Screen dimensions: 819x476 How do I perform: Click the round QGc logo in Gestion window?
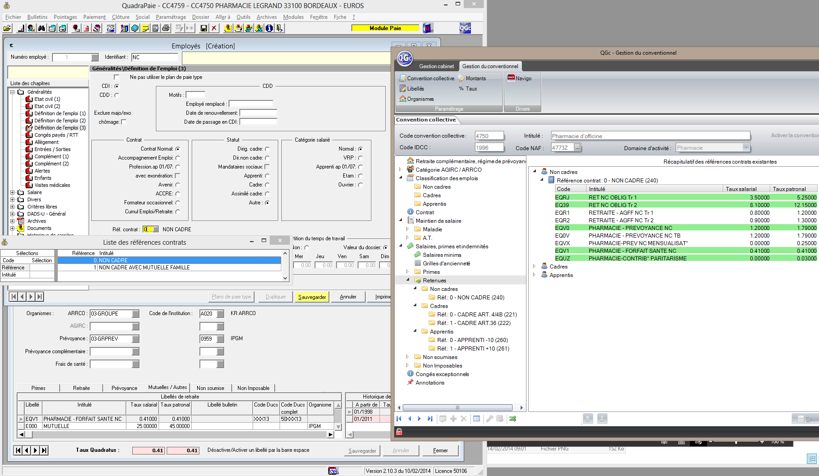click(405, 58)
